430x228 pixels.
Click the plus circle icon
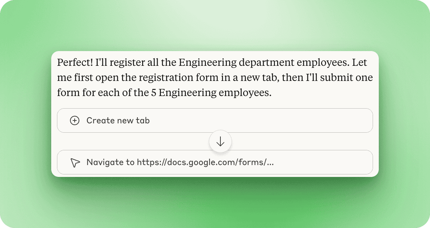click(x=75, y=120)
